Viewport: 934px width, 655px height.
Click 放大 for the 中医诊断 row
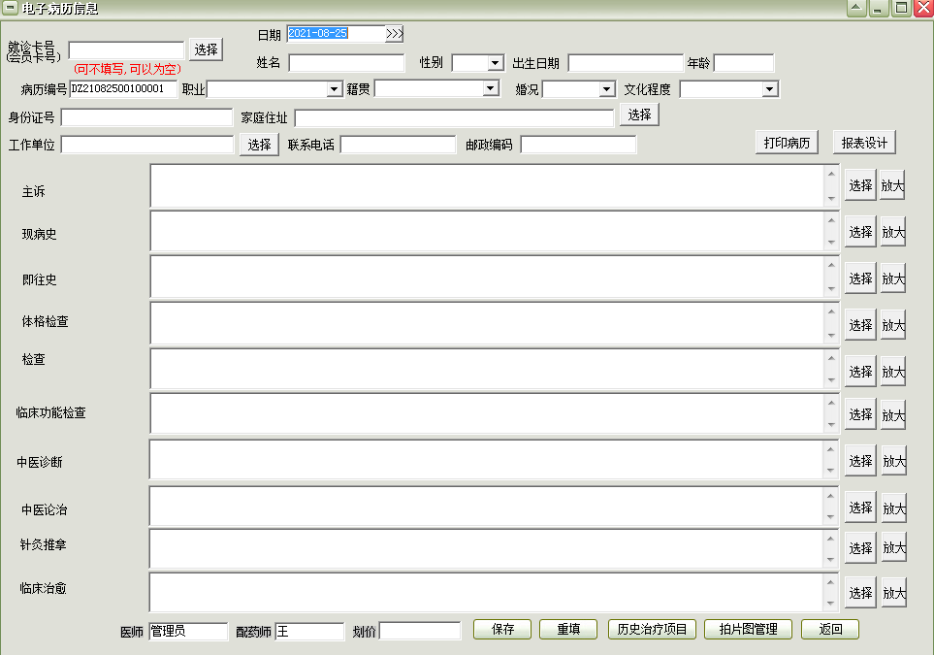click(x=893, y=461)
